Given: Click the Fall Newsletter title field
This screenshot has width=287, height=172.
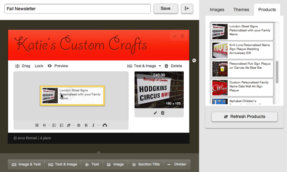Looking at the screenshot, I should 77,9.
